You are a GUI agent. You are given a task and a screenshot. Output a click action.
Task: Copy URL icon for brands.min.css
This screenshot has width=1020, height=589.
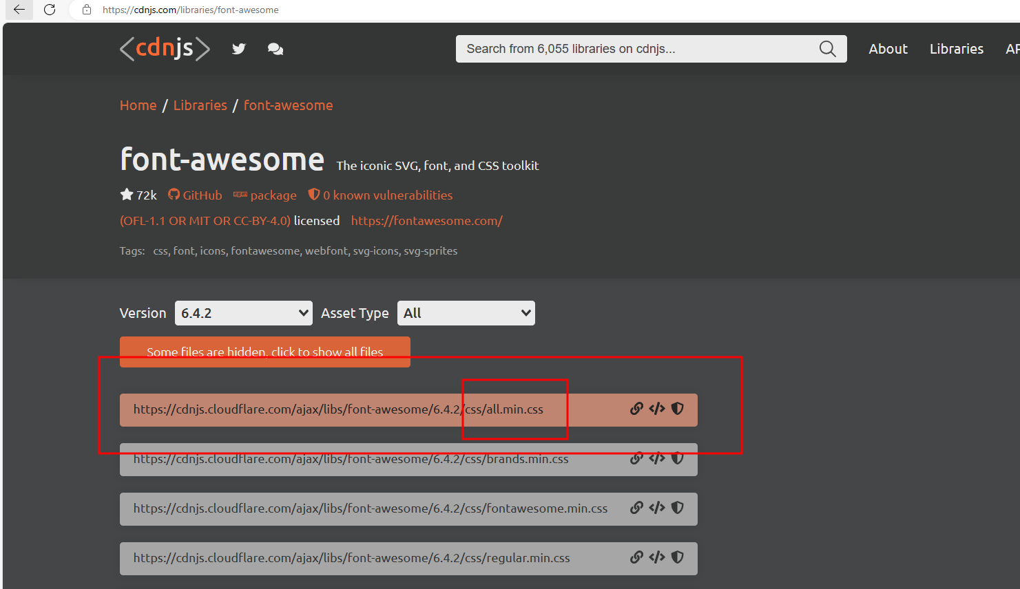(636, 458)
